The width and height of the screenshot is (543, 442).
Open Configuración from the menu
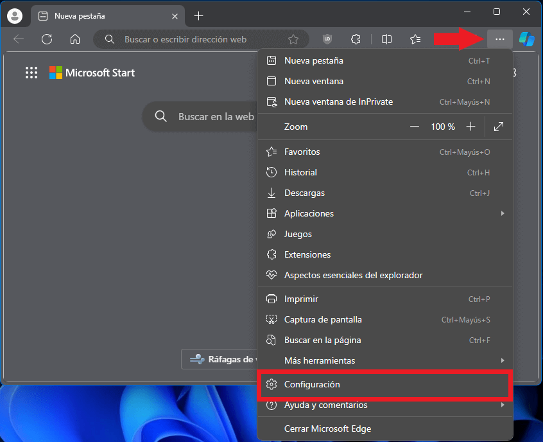[x=385, y=384]
